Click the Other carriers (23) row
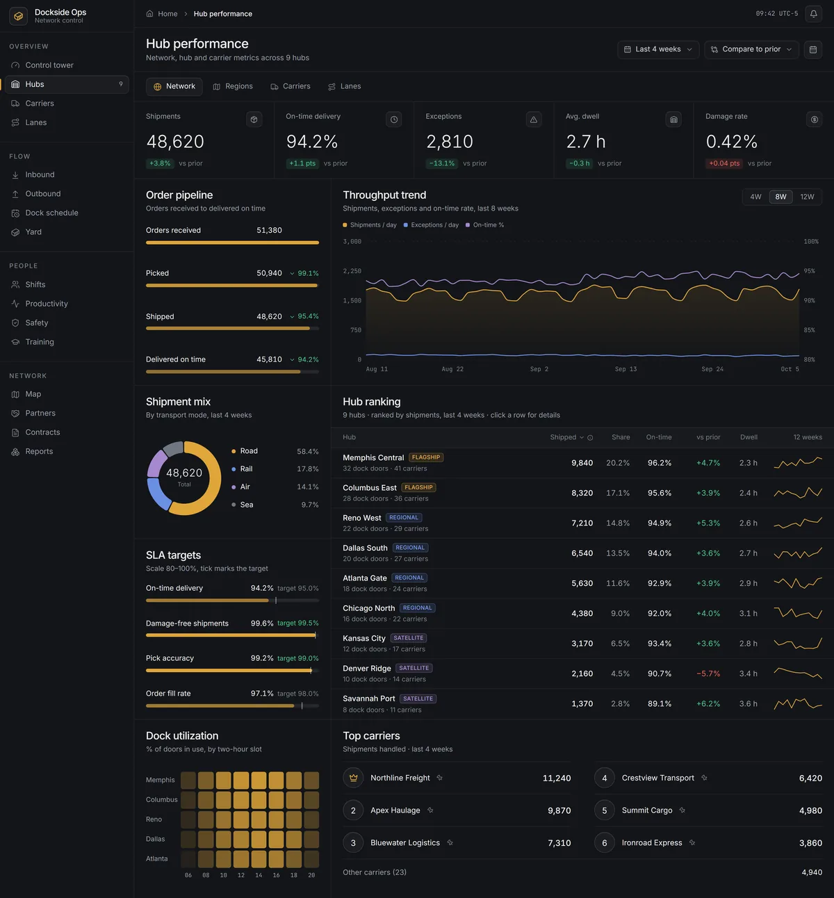834x898 pixels. tap(582, 872)
